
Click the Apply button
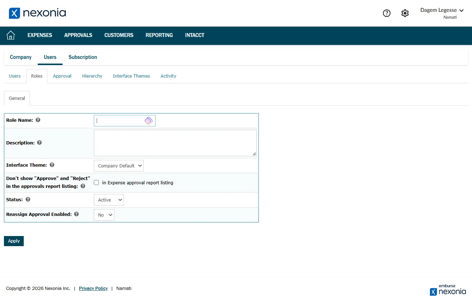[14, 241]
